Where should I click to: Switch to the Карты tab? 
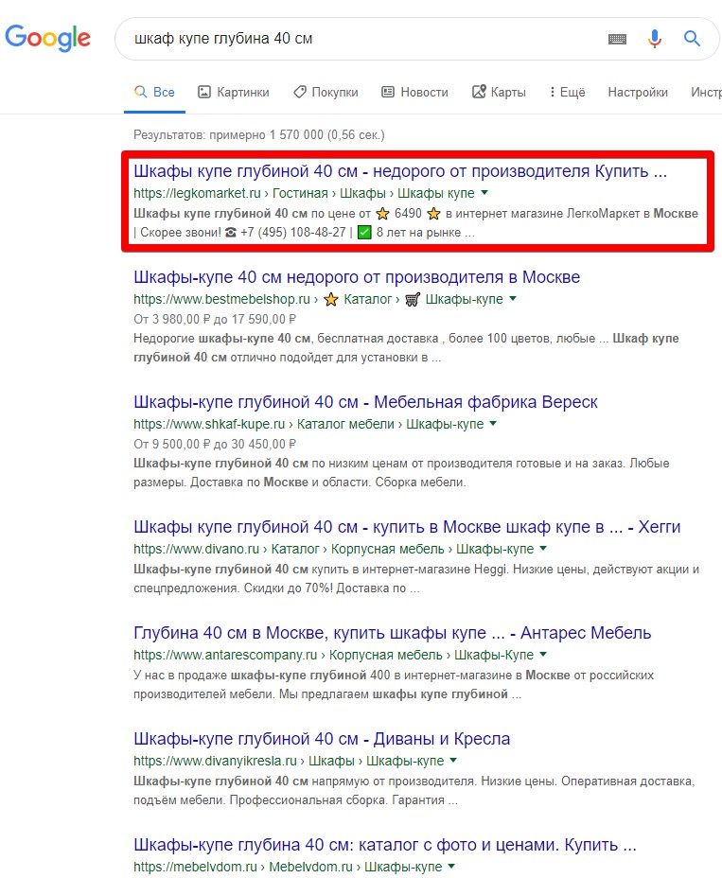499,93
